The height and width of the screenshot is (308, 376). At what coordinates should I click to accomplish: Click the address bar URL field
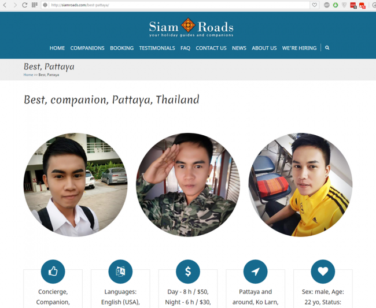click(x=180, y=5)
